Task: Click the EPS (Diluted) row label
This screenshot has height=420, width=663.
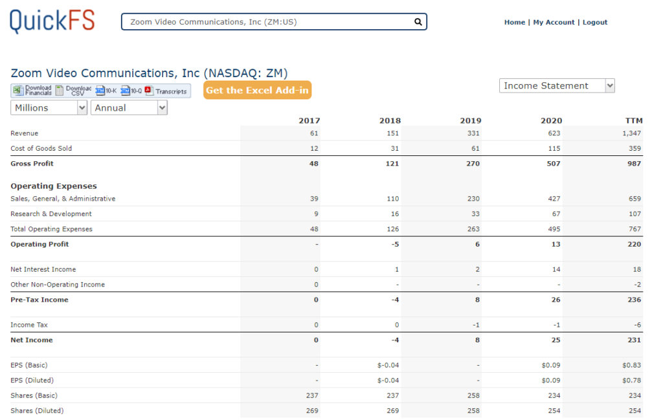Action: point(32,381)
